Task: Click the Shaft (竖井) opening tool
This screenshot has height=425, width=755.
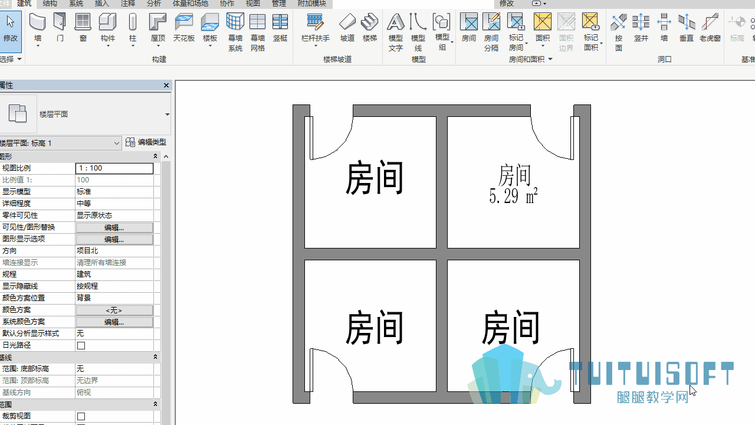Action: coord(641,28)
